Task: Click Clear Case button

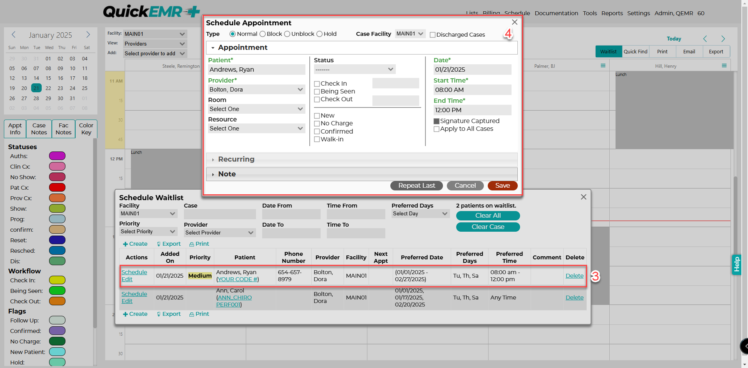Action: [488, 227]
